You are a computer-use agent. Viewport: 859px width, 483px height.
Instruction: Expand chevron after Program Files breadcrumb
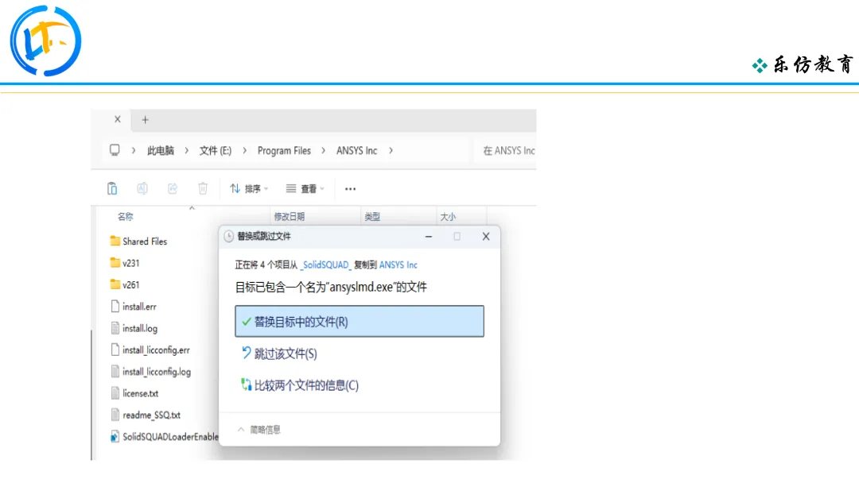tap(323, 150)
